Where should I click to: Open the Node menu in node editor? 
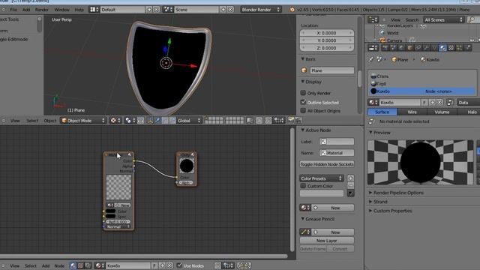point(59,265)
